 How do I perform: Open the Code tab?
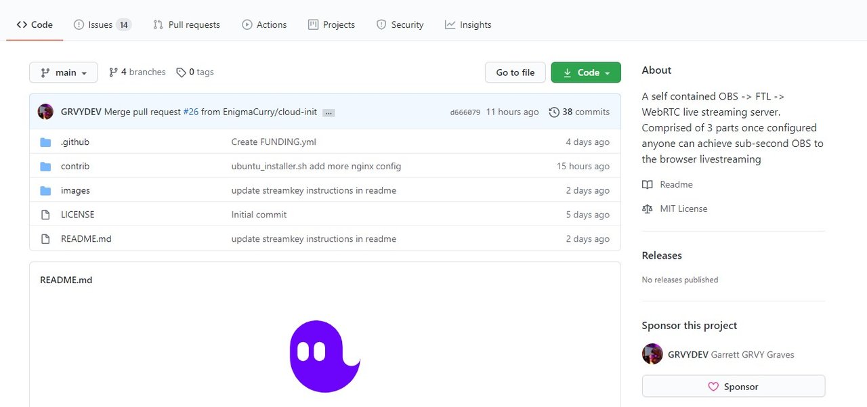(x=35, y=24)
